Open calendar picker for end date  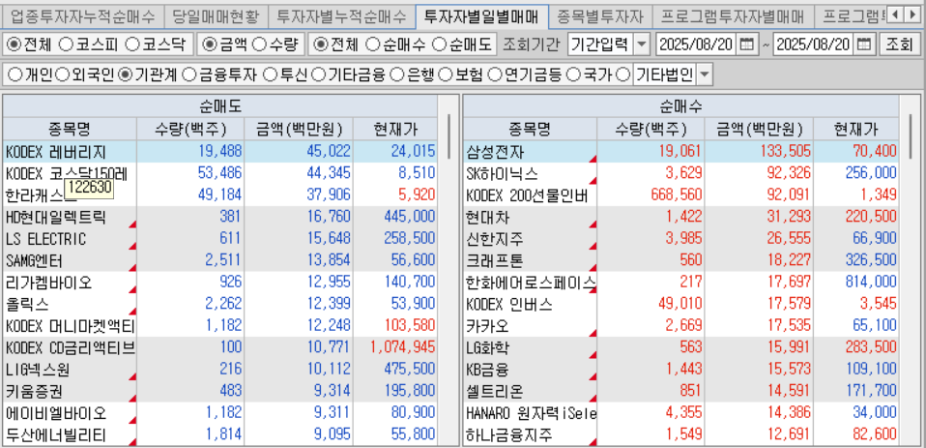(x=864, y=45)
